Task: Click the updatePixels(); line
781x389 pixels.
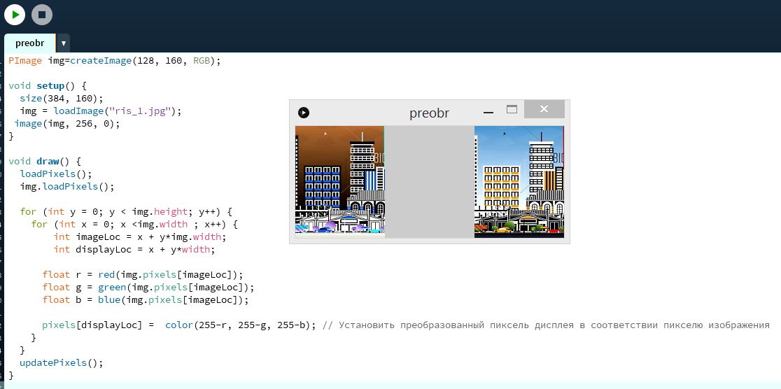Action: coord(62,362)
